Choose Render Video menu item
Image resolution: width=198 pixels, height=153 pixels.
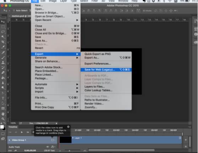(x=106, y=104)
